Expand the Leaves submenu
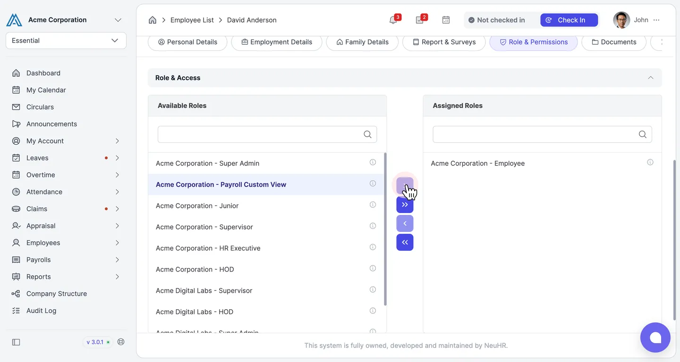 (x=117, y=158)
